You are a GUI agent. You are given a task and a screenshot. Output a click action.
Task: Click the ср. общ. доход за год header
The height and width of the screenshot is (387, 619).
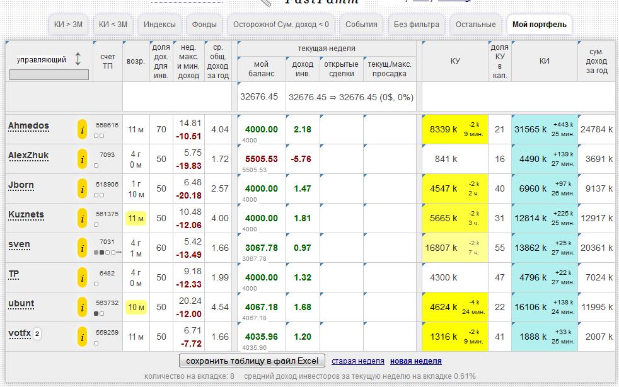(217, 61)
